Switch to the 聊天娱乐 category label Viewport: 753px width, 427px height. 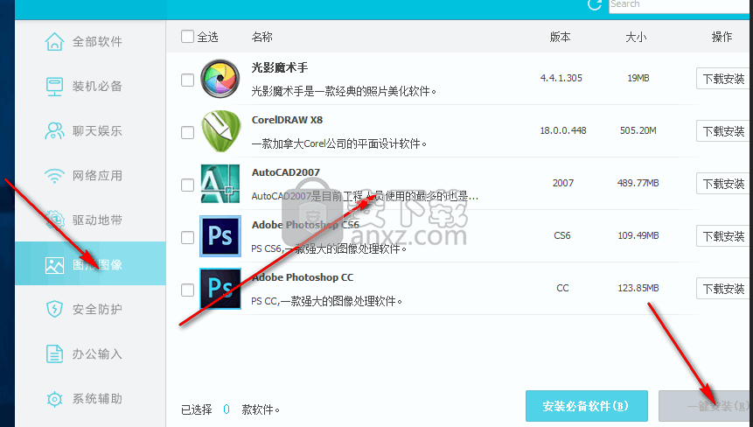(x=97, y=131)
